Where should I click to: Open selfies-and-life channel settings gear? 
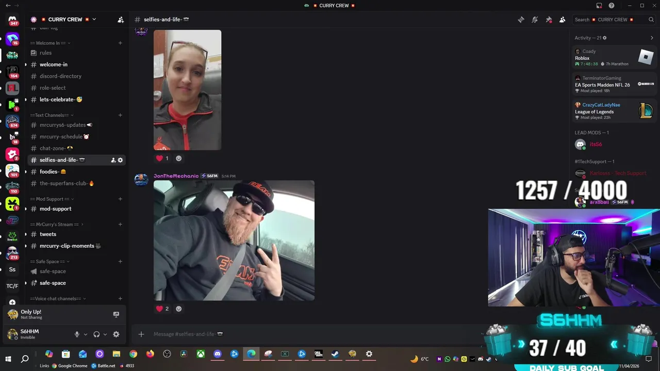[121, 160]
